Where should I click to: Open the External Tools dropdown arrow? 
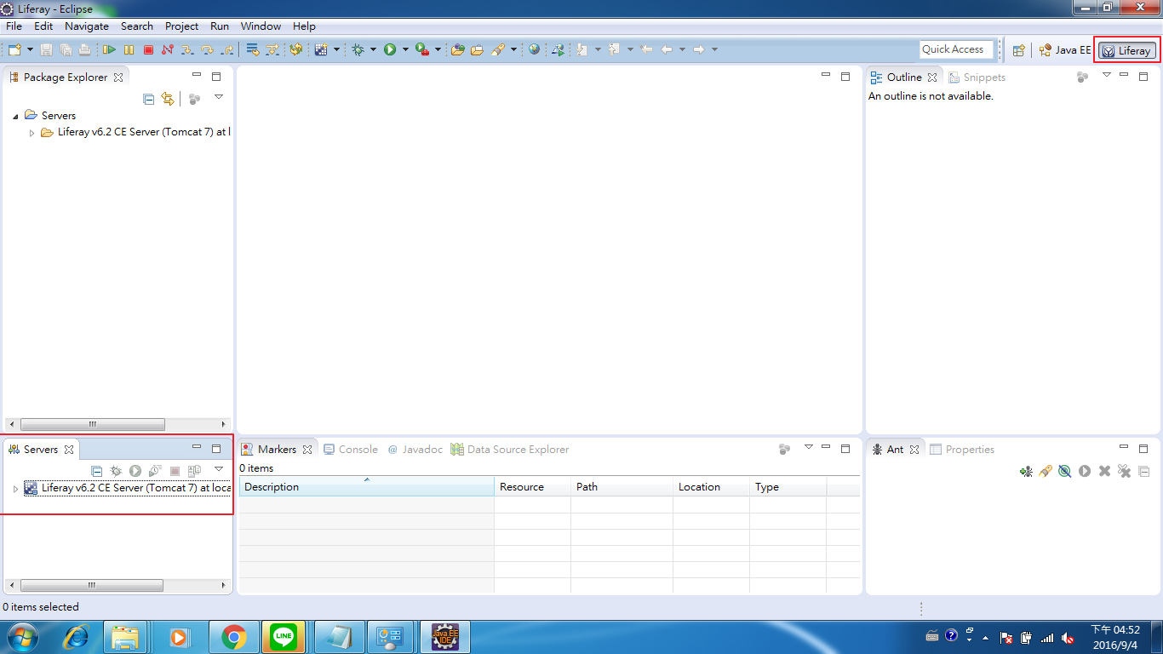pyautogui.click(x=438, y=50)
